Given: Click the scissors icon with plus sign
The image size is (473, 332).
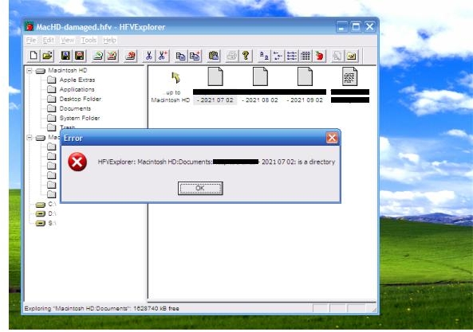Looking at the screenshot, I should pyautogui.click(x=163, y=56).
